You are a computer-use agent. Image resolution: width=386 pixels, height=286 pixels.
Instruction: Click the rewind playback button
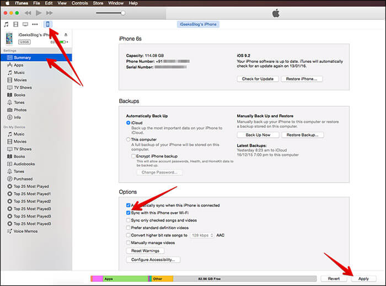pos(28,13)
